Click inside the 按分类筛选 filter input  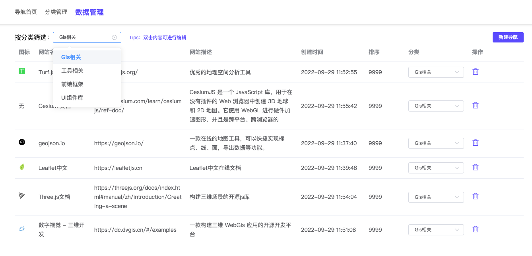pos(83,37)
